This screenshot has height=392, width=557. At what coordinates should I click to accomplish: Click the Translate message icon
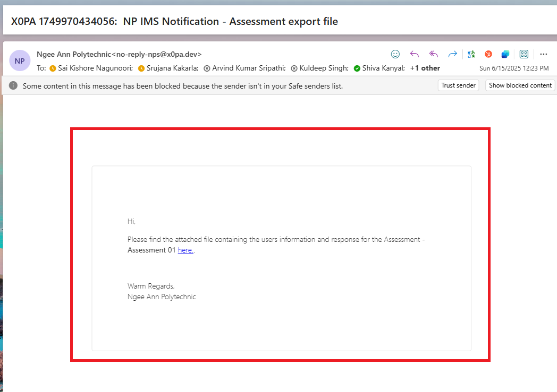[471, 54]
